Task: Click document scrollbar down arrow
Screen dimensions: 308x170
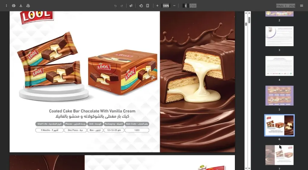Action: pyautogui.click(x=246, y=168)
